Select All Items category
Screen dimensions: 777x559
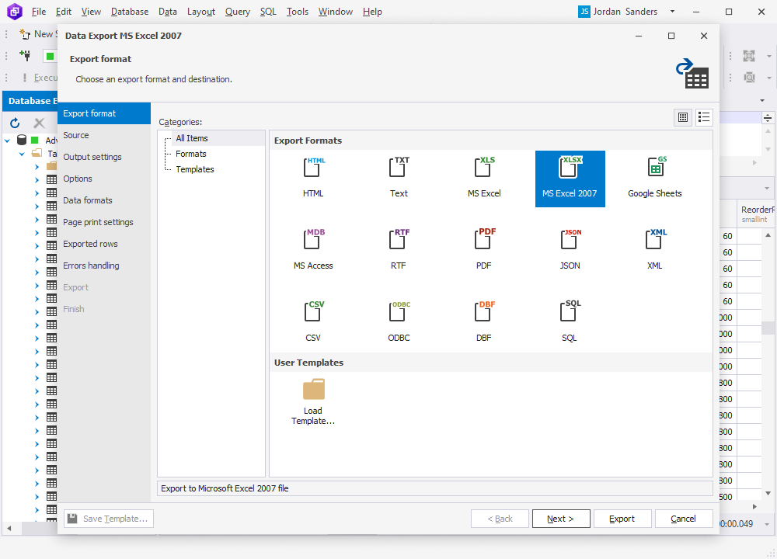[192, 138]
